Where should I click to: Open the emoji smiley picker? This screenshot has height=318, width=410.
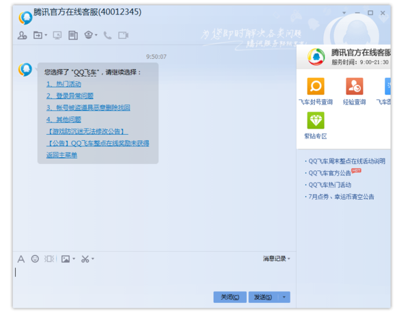(35, 259)
